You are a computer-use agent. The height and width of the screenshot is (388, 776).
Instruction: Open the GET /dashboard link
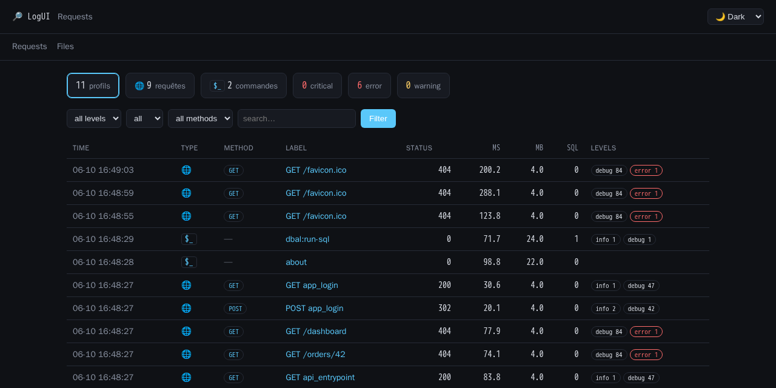316,331
